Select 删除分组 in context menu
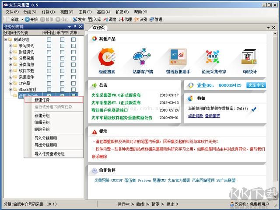The width and height of the screenshot is (280, 210). click(54, 129)
